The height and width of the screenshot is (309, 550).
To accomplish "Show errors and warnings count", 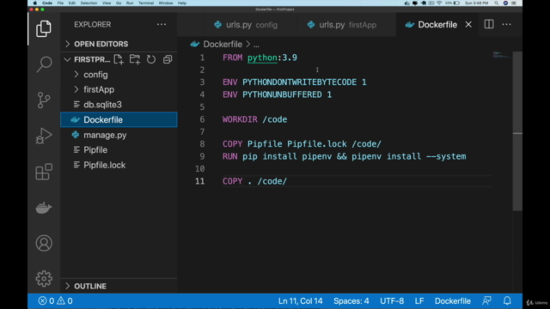I will [x=55, y=300].
